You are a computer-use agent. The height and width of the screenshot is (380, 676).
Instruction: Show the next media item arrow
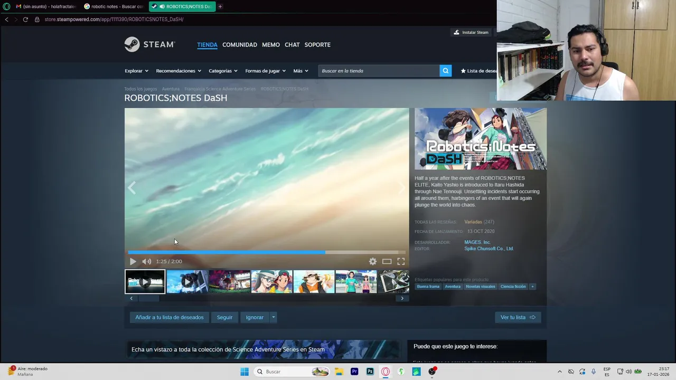402,188
